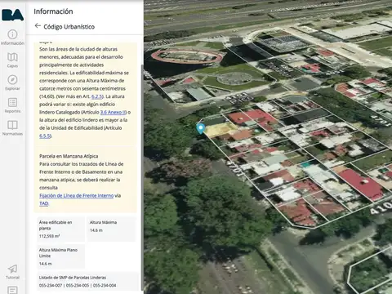Screen dimensions: 392x294
Task: Click the Altura Máxima 14.6 m card
Action: tap(111, 229)
